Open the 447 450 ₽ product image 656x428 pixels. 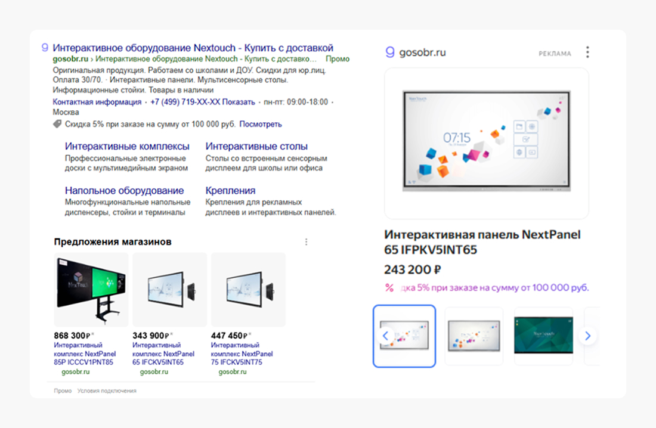click(x=249, y=290)
